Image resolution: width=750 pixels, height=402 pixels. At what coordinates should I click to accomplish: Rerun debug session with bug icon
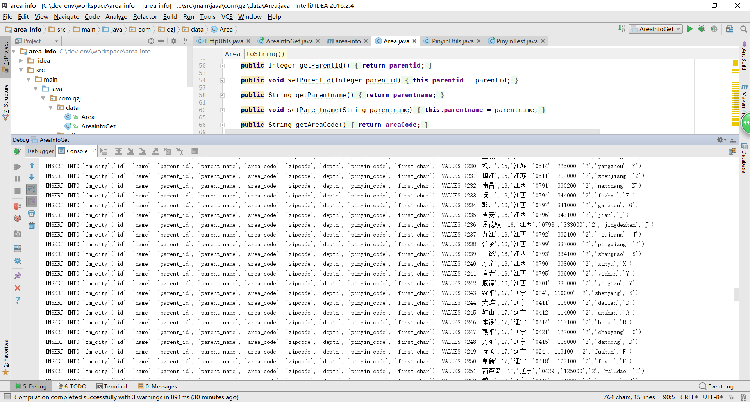(x=18, y=151)
